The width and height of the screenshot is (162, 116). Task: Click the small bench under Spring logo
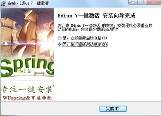pyautogui.click(x=39, y=74)
